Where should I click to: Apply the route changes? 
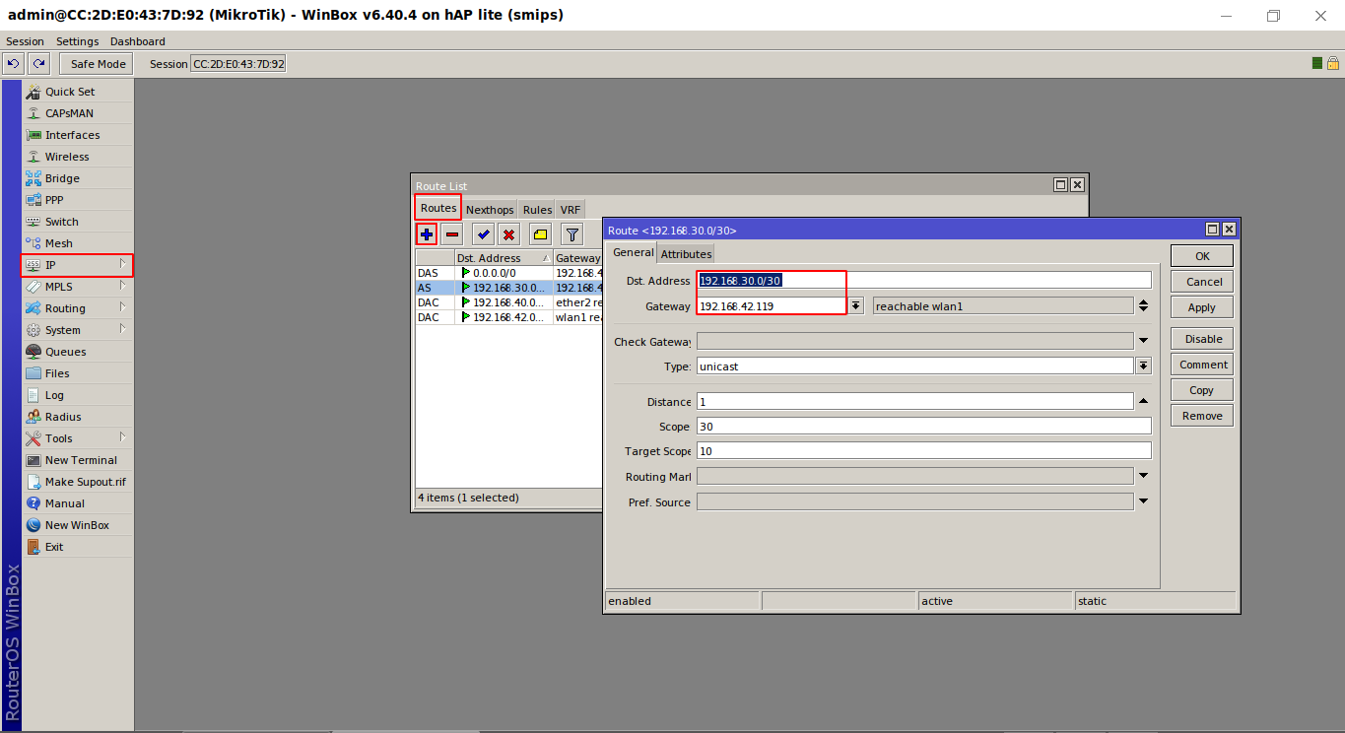(1201, 306)
